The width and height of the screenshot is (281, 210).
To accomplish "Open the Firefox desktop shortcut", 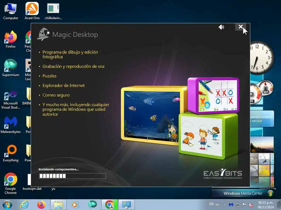I will (11, 39).
